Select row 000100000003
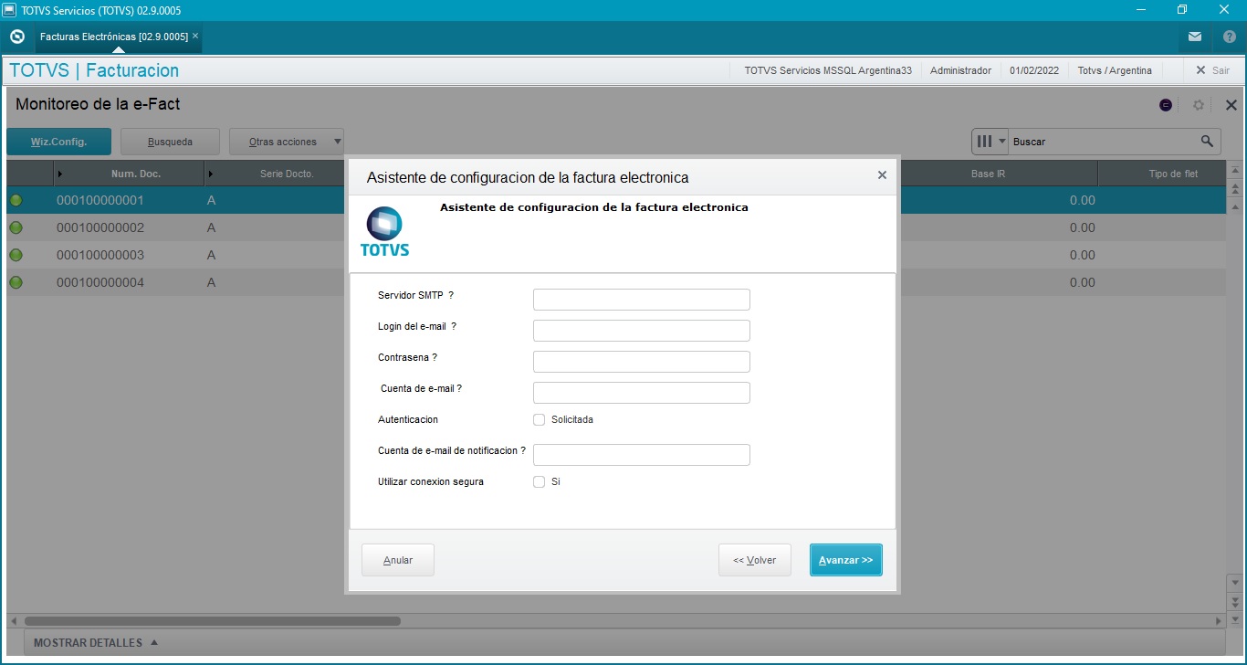 [175, 255]
